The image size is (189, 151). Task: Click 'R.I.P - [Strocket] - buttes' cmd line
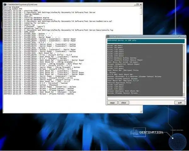(x=35, y=83)
